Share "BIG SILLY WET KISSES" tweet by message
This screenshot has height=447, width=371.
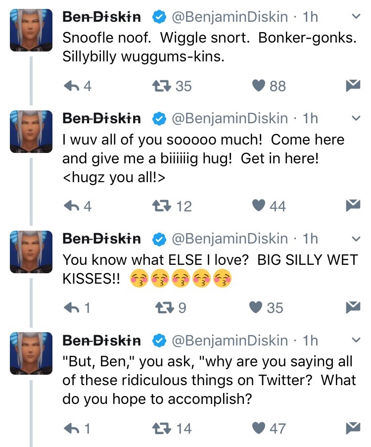[x=352, y=308]
